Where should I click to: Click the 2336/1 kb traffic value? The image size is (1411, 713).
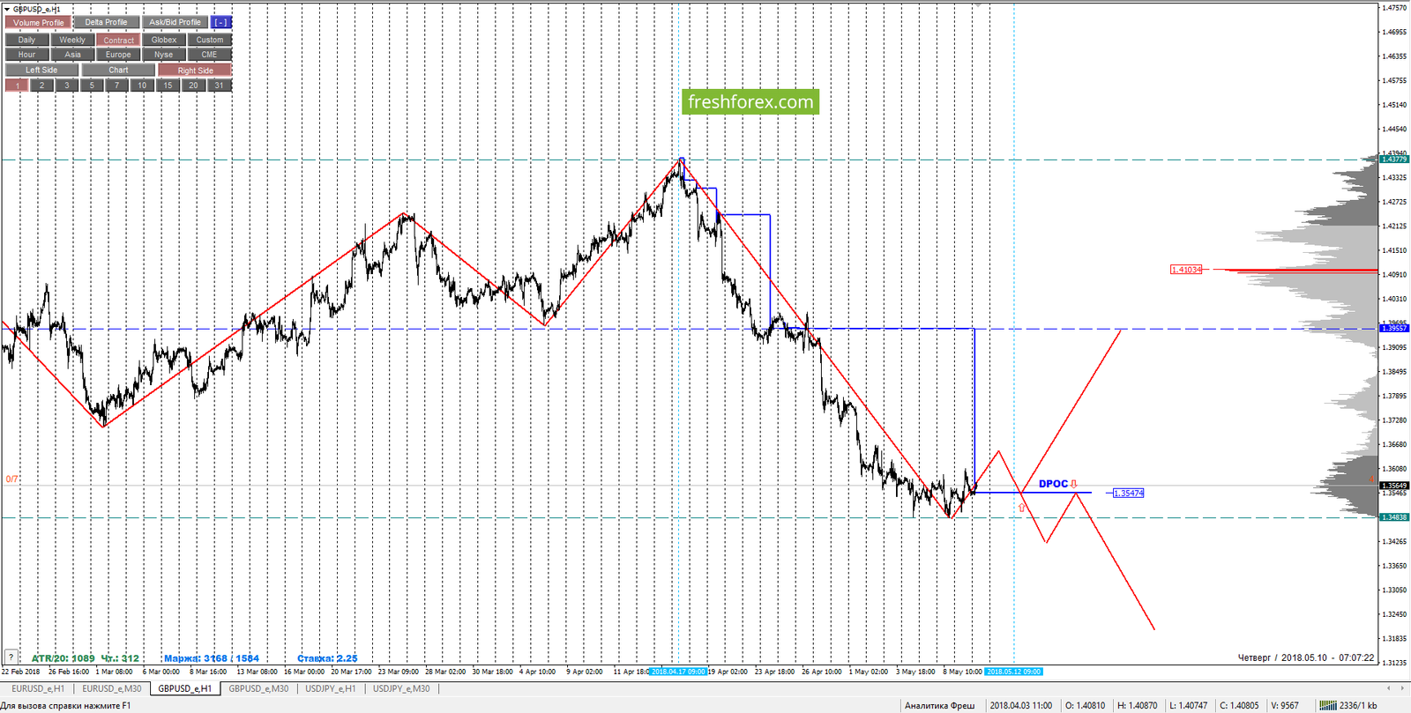[1358, 705]
